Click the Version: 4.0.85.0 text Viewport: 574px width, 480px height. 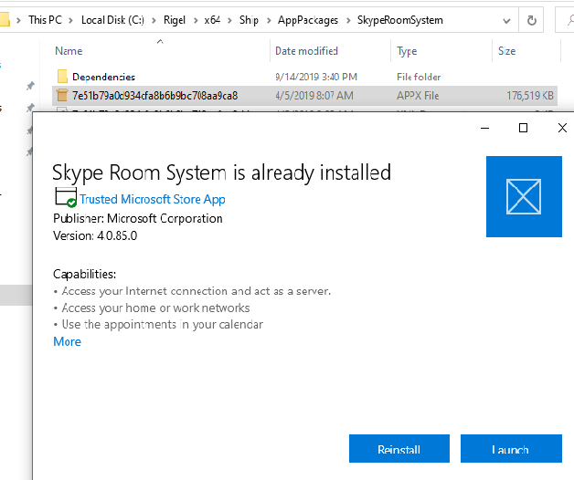(x=95, y=235)
